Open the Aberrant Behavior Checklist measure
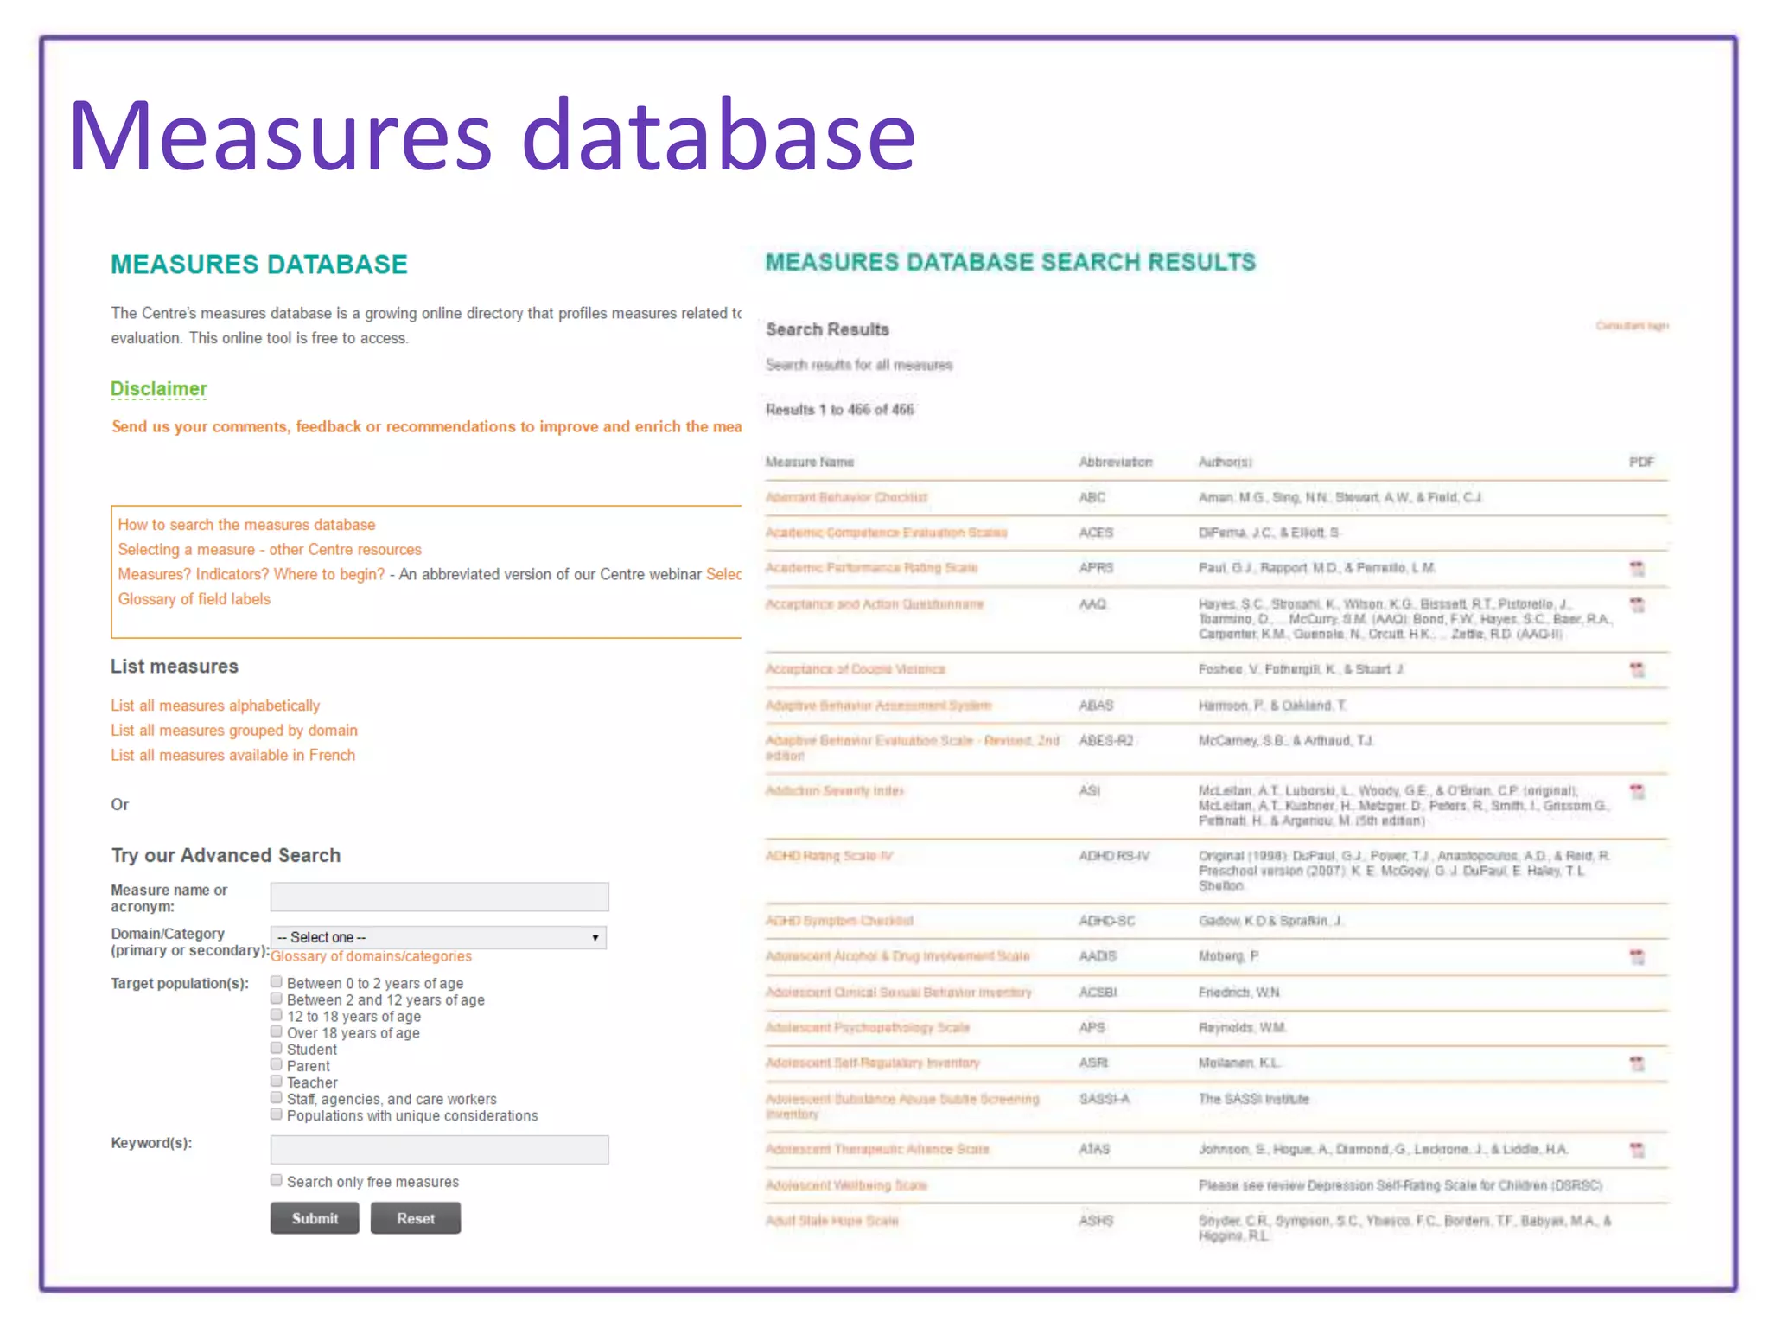Viewport: 1770px width, 1328px height. (846, 498)
